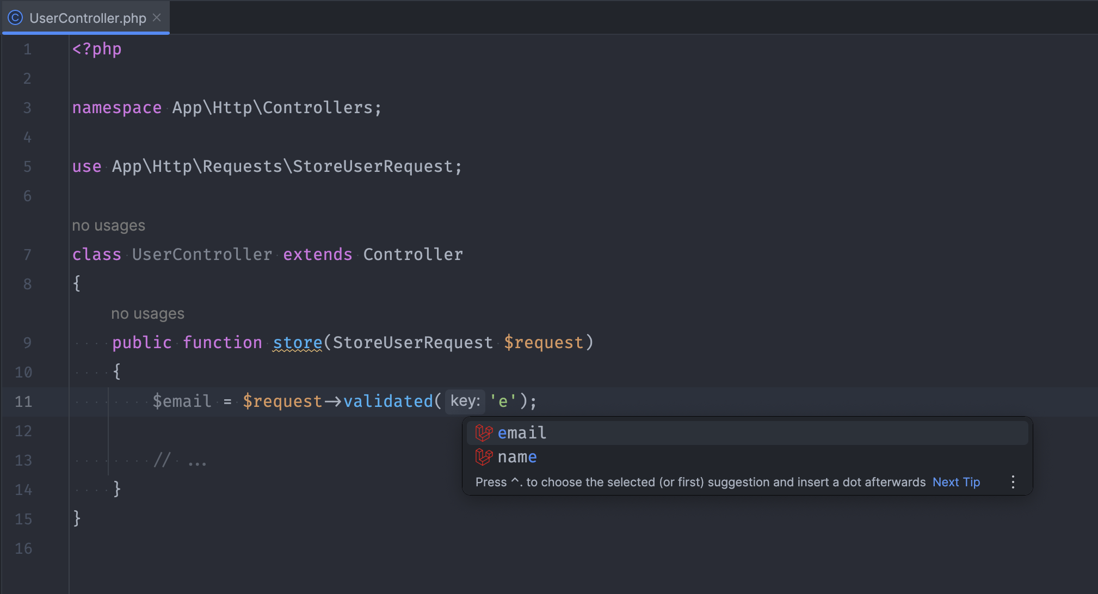
Task: Click 'no usages' hint above class UserController
Action: click(108, 225)
